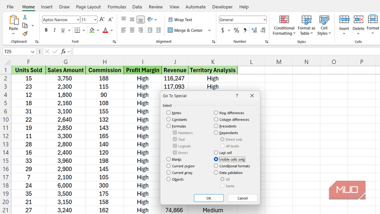Click the formula bar input

[x=226, y=52]
